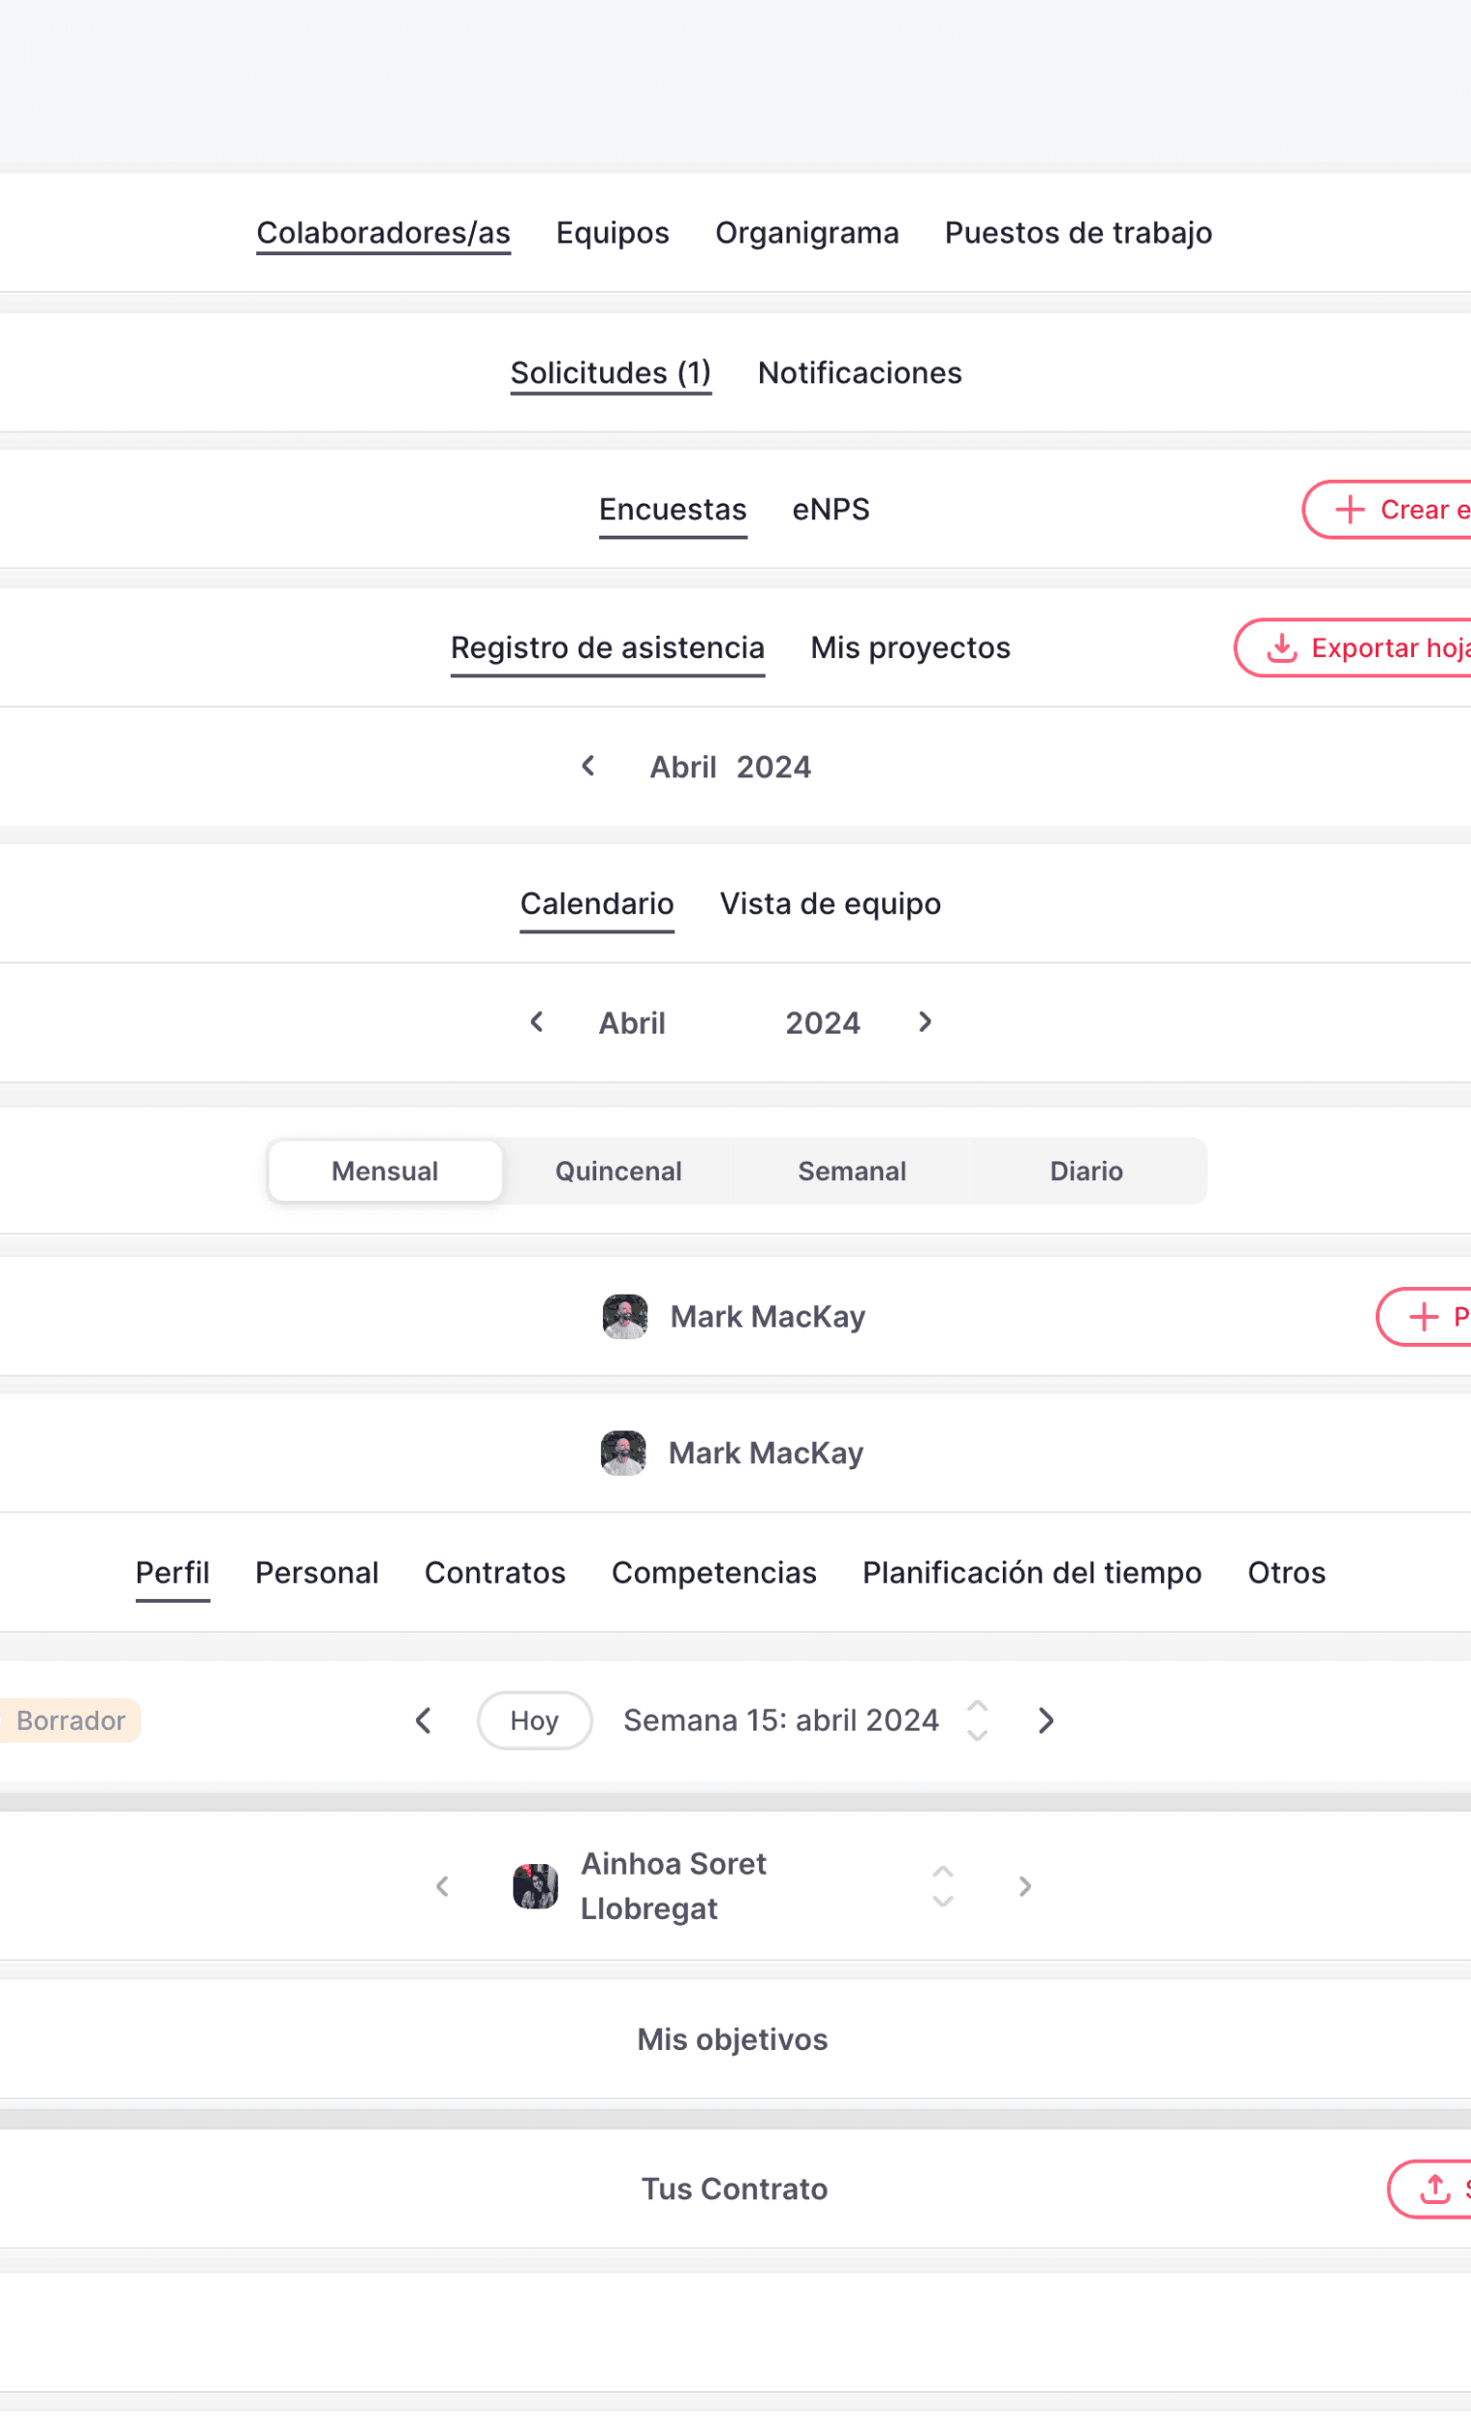The image size is (1471, 2416).
Task: Expand the Semana 15 week selector
Action: point(977,1720)
